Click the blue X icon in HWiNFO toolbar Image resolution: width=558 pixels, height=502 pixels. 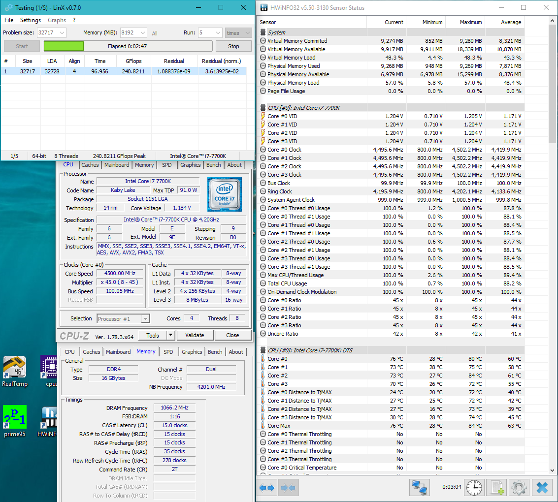[542, 487]
